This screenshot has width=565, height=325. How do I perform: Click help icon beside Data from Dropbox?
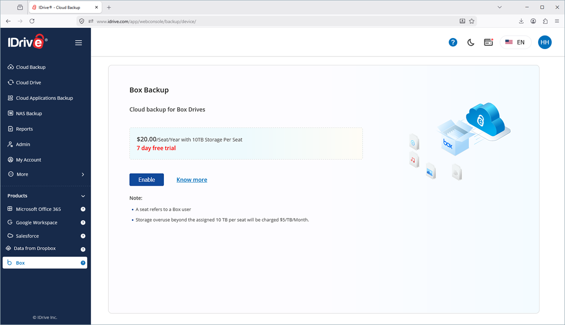pos(83,250)
